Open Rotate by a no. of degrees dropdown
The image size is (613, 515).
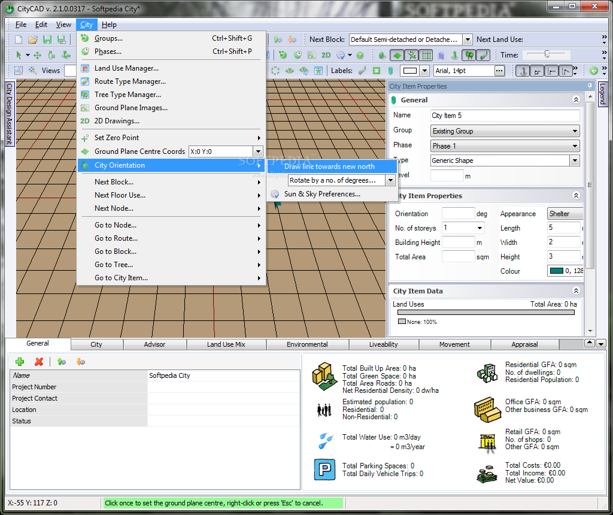click(x=390, y=180)
